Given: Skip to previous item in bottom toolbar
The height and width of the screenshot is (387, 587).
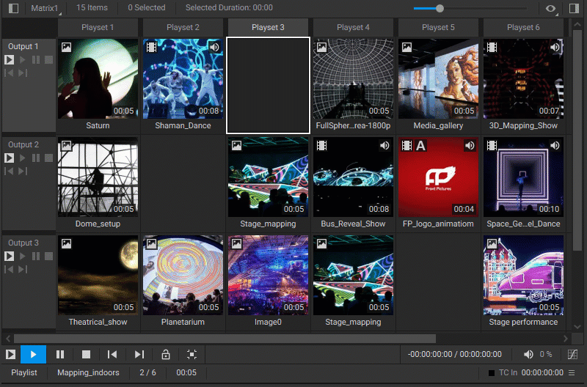Looking at the screenshot, I should [x=112, y=355].
